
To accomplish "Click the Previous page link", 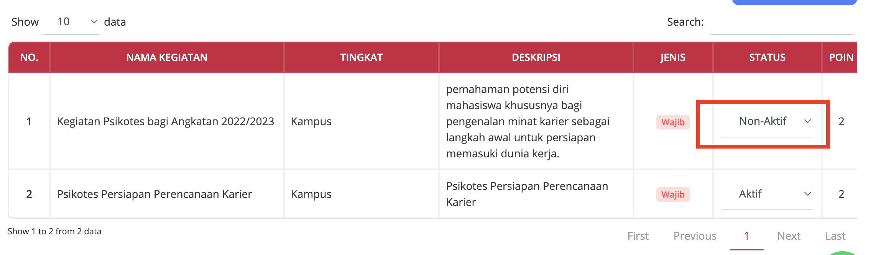I will click(x=695, y=236).
